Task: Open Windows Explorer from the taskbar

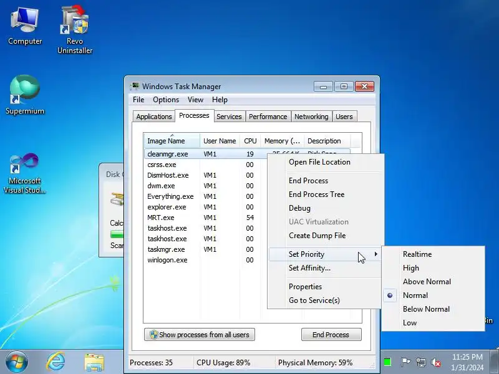Action: (94, 362)
